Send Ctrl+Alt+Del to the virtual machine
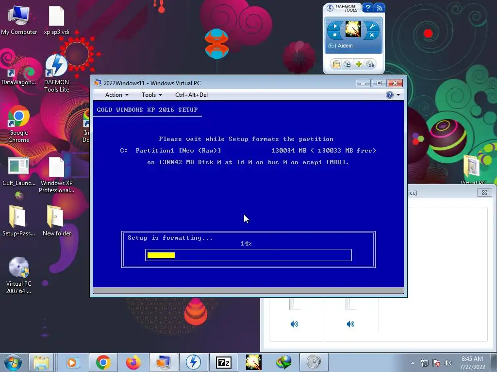The image size is (497, 372). 191,95
